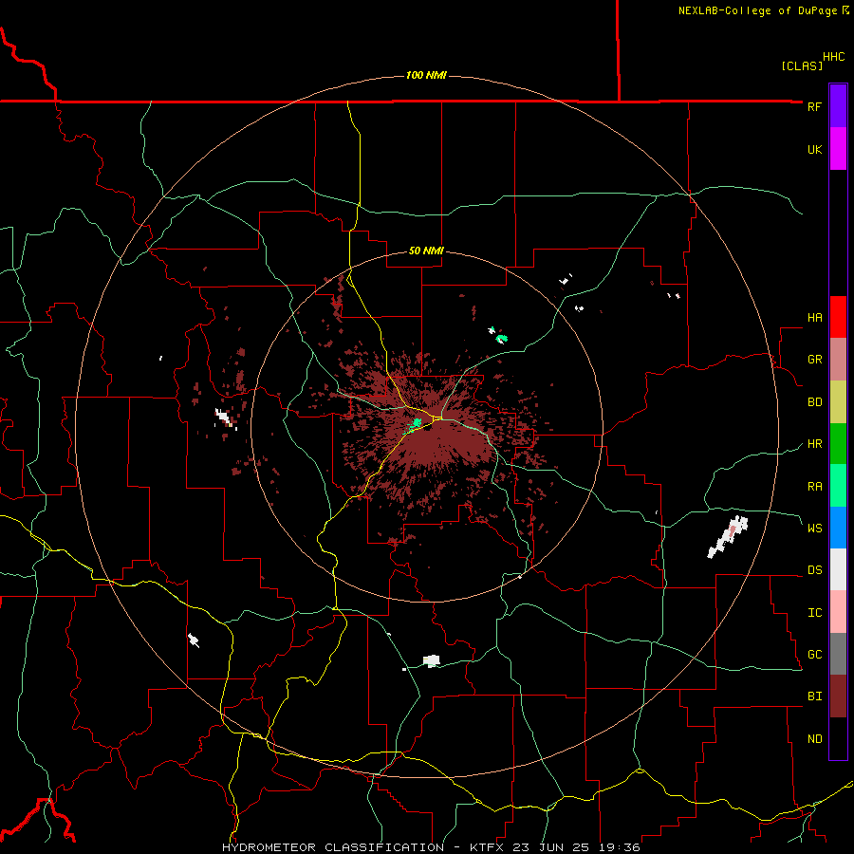Click the green rain echo at radar center

pyautogui.click(x=417, y=422)
